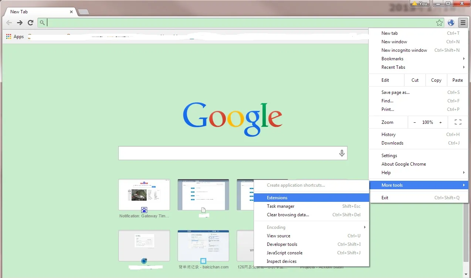Viewport: 471px width, 278px height.
Task: Open Task manager from the submenu
Action: [x=281, y=206]
